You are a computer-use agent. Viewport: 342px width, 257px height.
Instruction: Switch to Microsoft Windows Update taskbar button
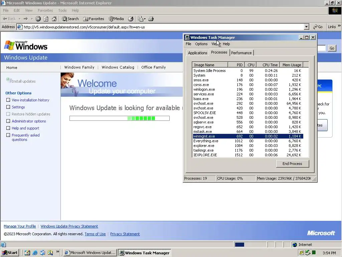coord(90,253)
